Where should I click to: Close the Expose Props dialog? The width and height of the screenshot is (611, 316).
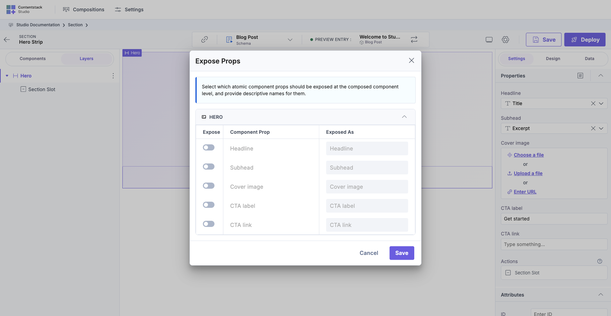(x=412, y=60)
